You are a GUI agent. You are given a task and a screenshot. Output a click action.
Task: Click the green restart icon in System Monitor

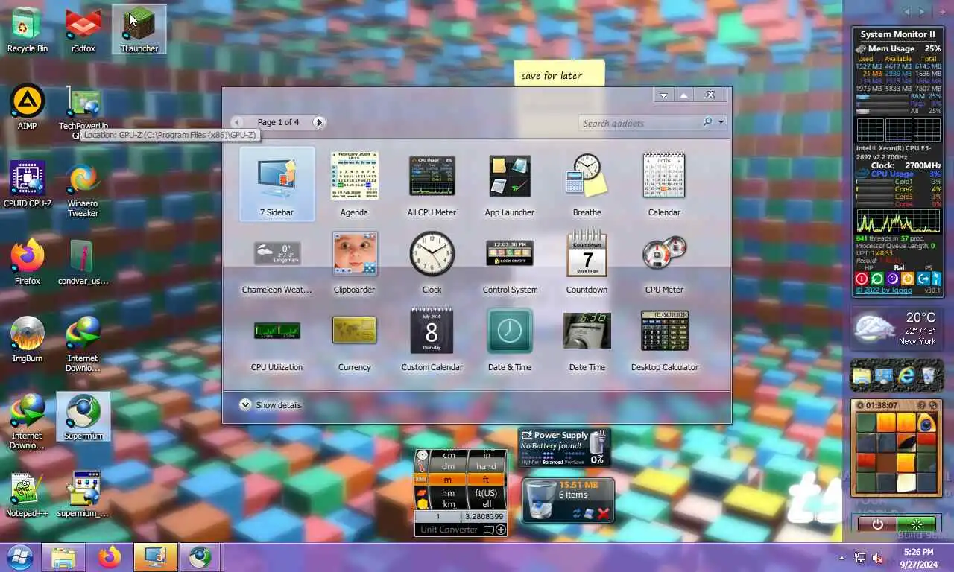click(877, 279)
